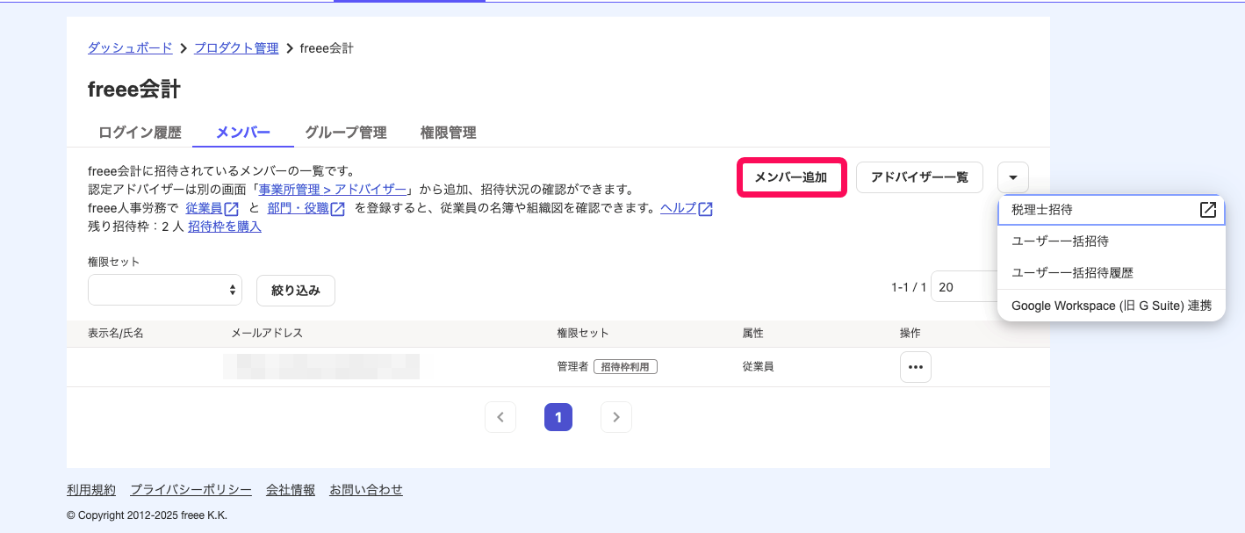Screen dimensions: 1245x533
Task: Click the external-link icon beside 税理士招待
Action: tap(1208, 210)
